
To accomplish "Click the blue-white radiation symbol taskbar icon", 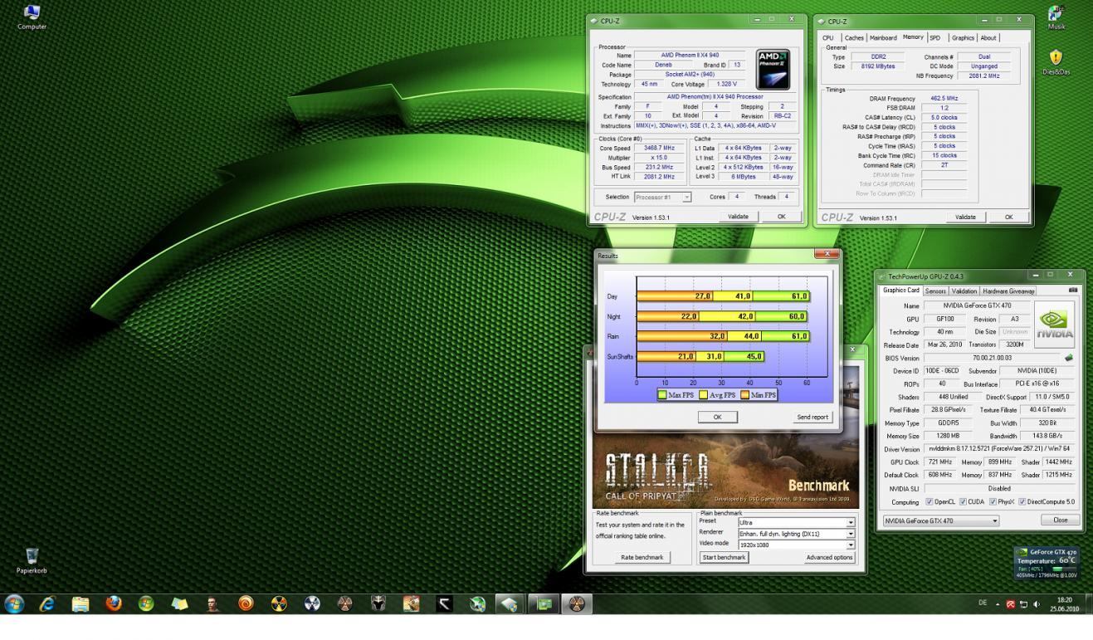I will [312, 604].
